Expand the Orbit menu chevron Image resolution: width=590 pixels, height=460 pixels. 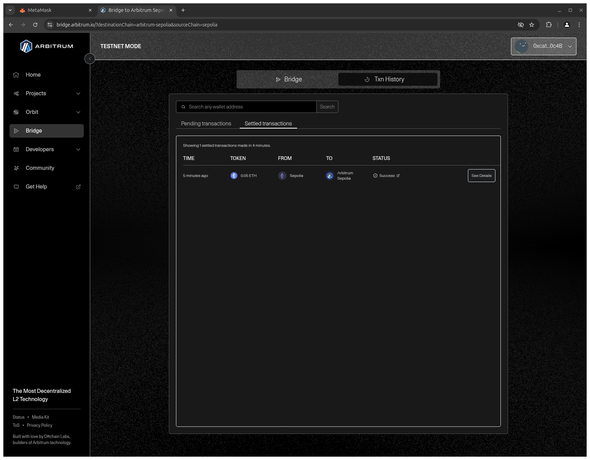point(78,112)
